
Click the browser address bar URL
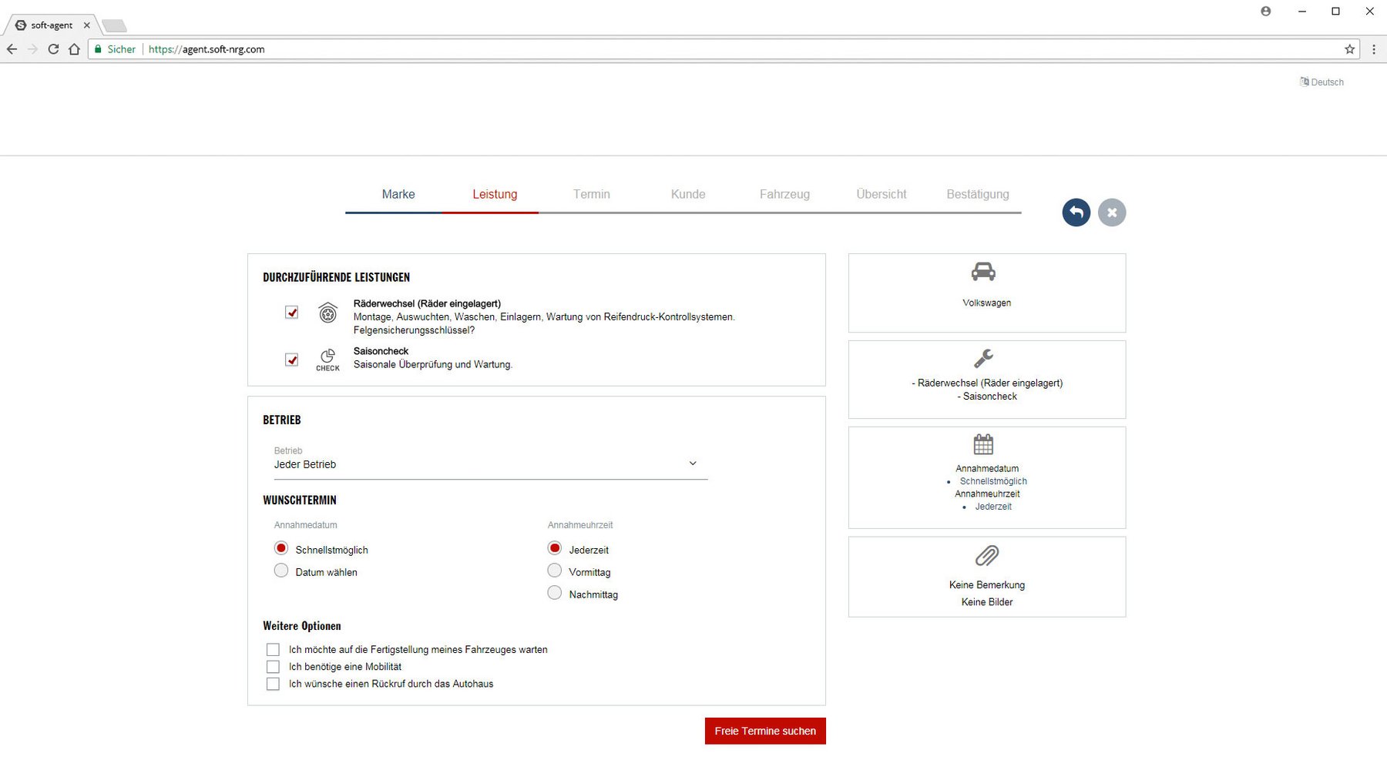[207, 49]
